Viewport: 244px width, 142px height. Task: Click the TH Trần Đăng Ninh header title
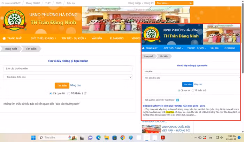(53, 23)
